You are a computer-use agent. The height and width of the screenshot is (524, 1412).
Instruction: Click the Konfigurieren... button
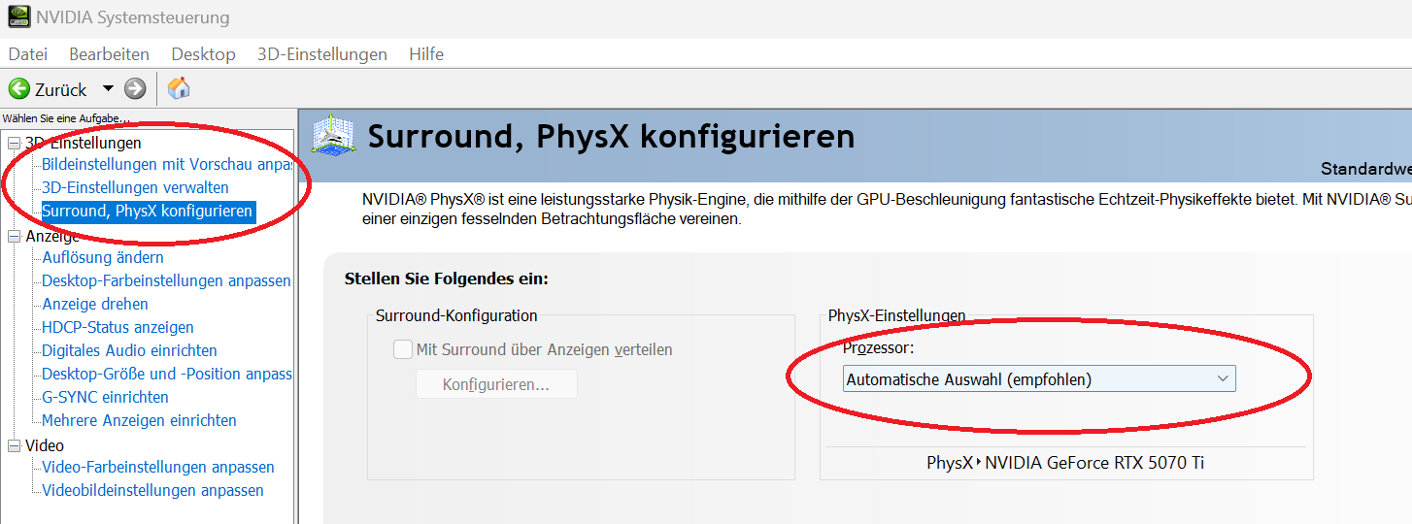(496, 384)
